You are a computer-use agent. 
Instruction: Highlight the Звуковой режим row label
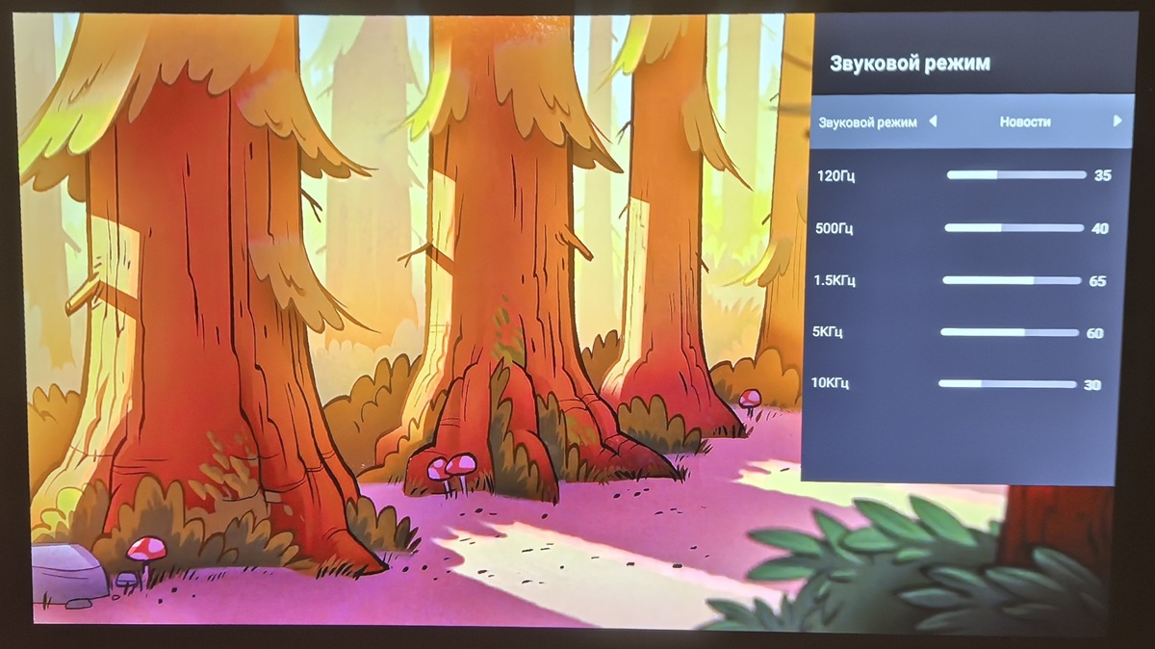pyautogui.click(x=867, y=123)
